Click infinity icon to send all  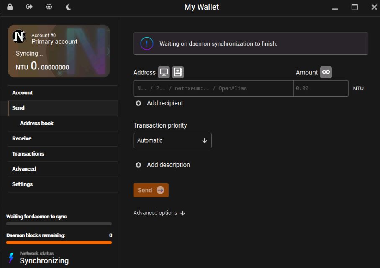tap(326, 72)
